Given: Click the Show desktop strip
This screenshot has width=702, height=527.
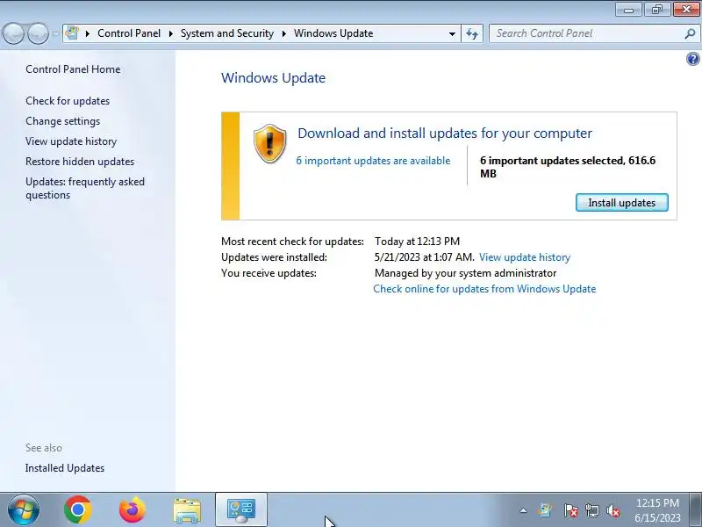Looking at the screenshot, I should pos(696,510).
